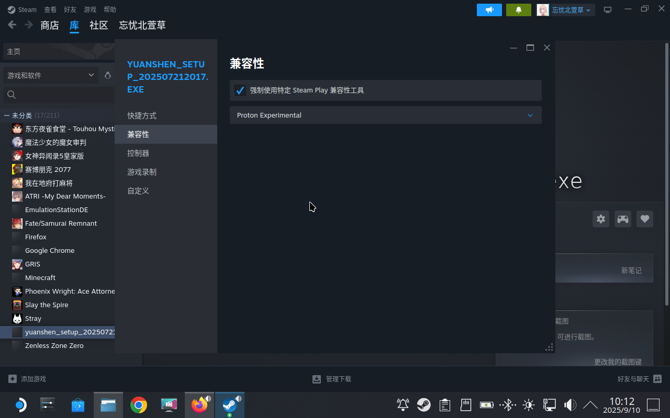Launch Discover store from the taskbar
This screenshot has height=418, width=670.
(x=78, y=405)
